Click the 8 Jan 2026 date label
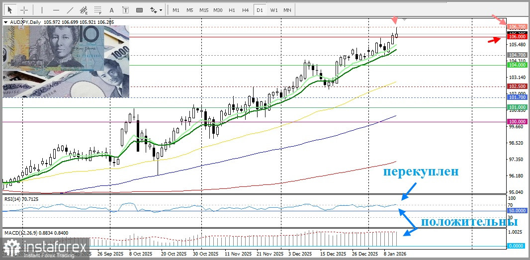This screenshot has height=260, width=530. click(395, 254)
